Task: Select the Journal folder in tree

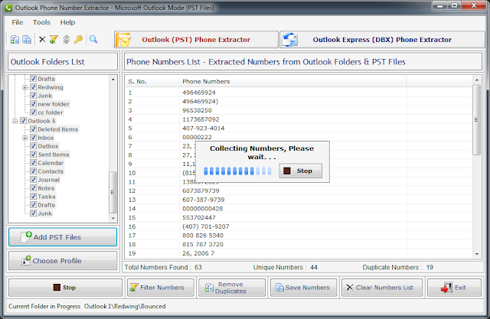Action: [48, 180]
